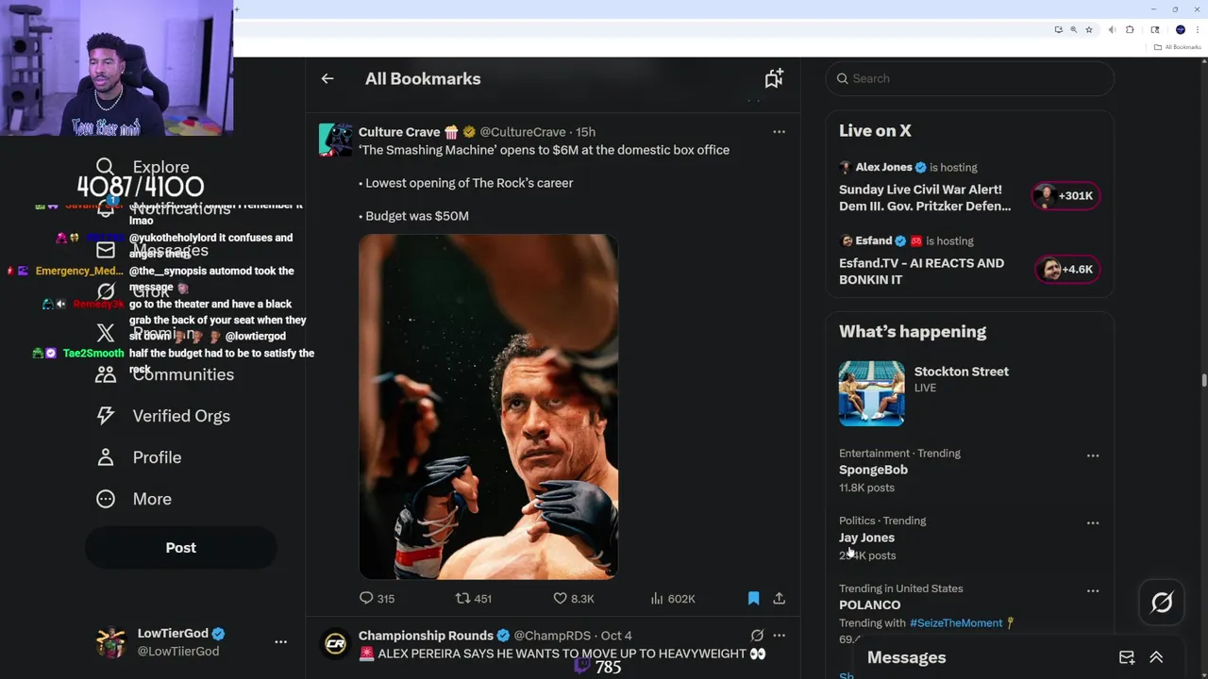The width and height of the screenshot is (1208, 679).
Task: Open Championship Rounds account name
Action: click(x=426, y=636)
